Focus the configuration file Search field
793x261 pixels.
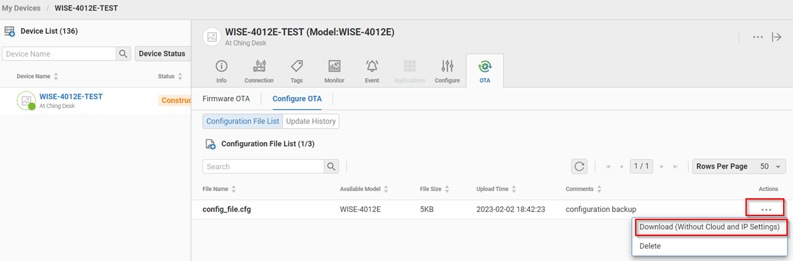263,167
